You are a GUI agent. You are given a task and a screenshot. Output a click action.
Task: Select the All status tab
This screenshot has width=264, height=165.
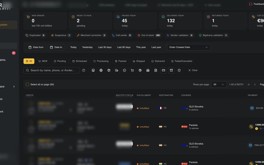coord(29,61)
